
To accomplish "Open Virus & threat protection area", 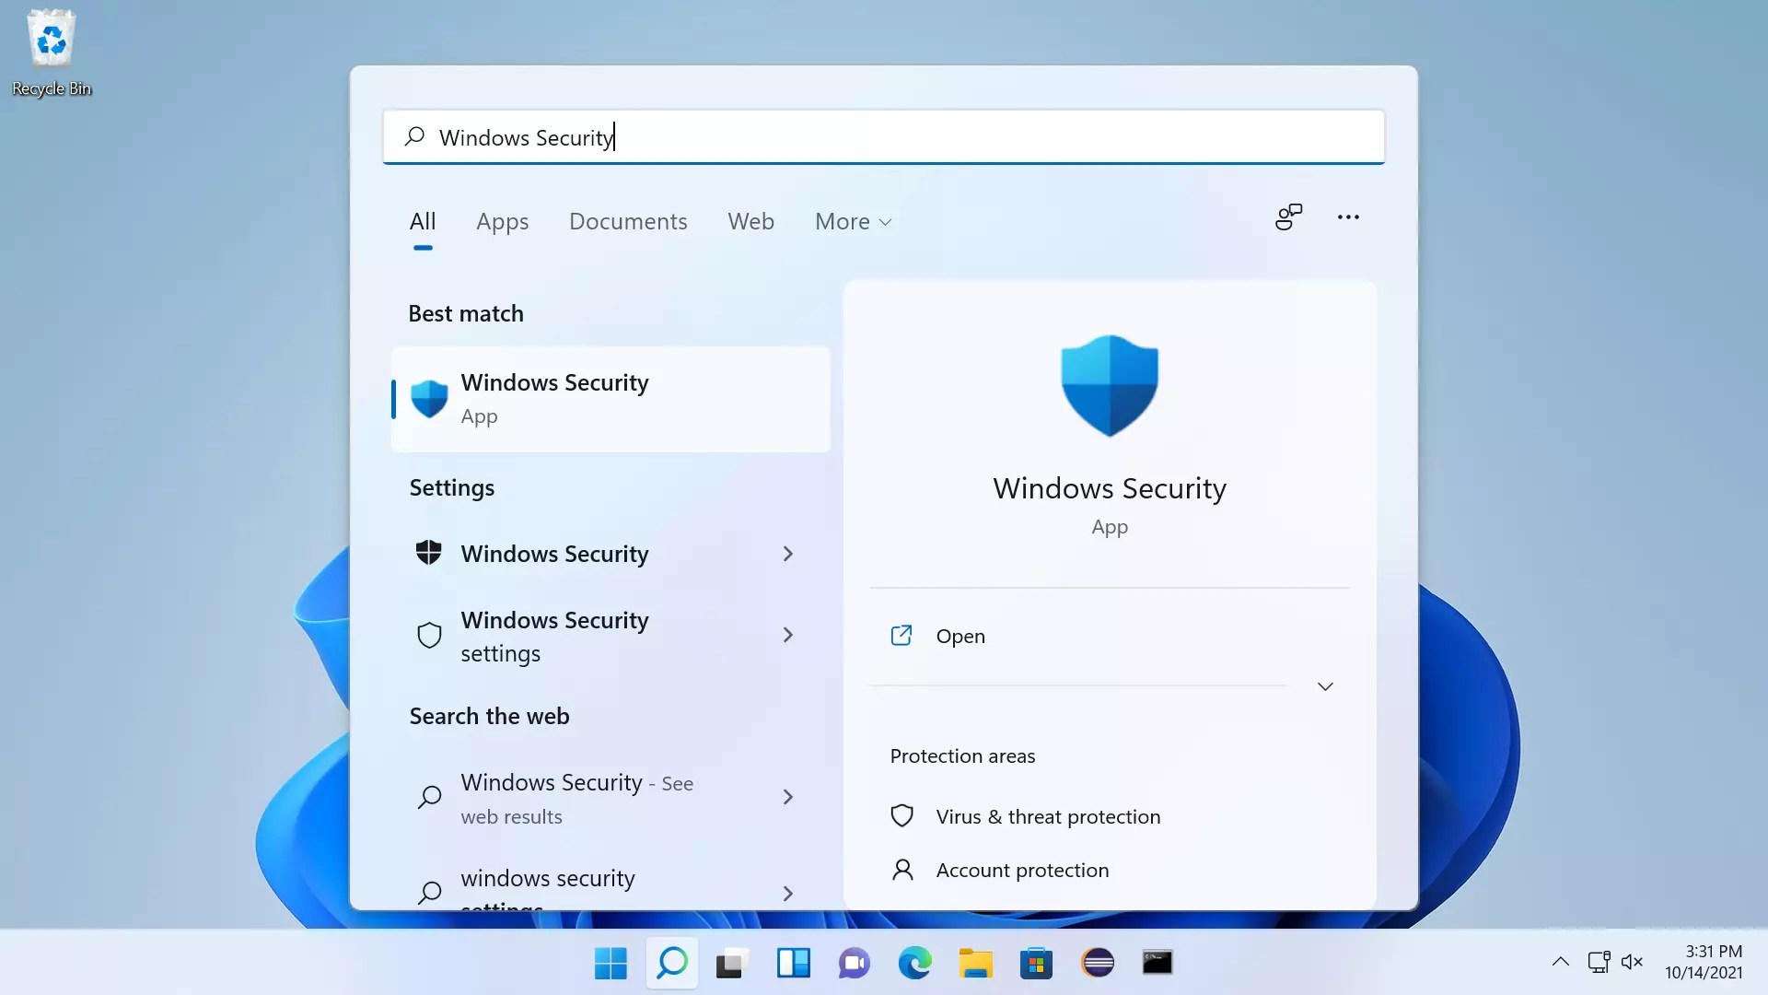I will [x=1047, y=816].
